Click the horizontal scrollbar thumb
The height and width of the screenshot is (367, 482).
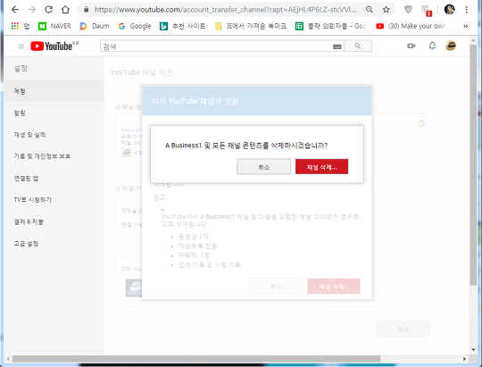196,359
